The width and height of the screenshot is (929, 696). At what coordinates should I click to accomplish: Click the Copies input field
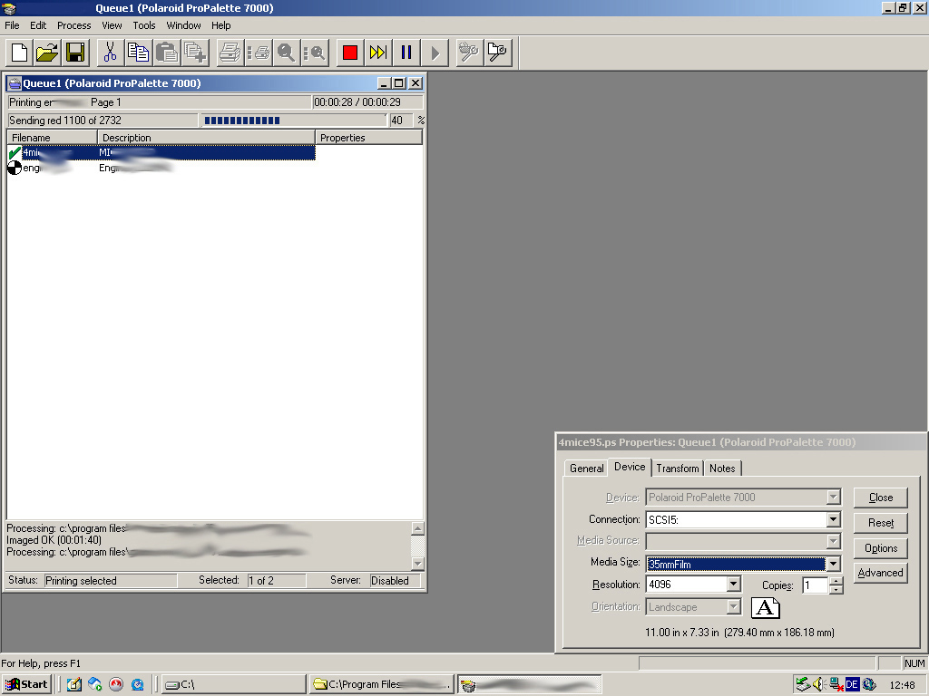pos(816,585)
